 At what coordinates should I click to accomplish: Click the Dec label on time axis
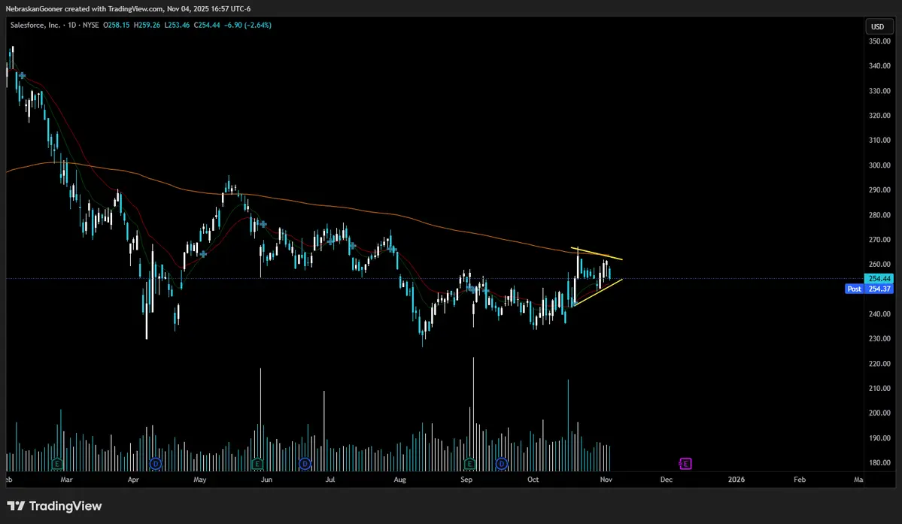(x=667, y=480)
